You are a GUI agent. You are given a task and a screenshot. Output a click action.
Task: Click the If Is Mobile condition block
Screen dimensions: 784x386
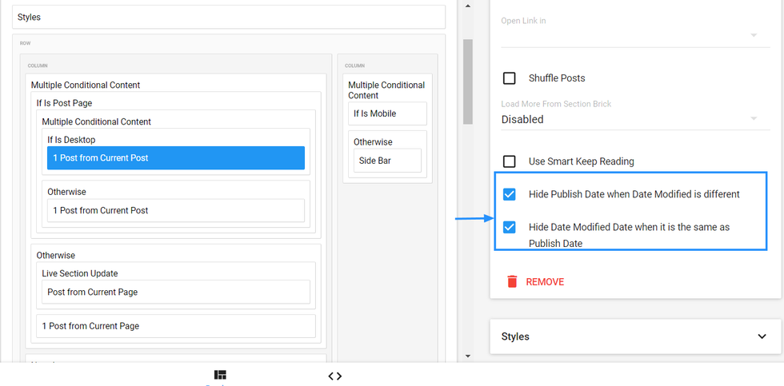387,113
